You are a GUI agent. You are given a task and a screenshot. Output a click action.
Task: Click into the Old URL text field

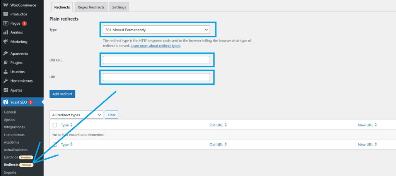click(156, 60)
